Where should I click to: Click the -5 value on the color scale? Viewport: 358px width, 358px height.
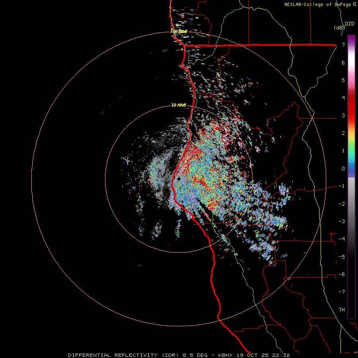[342, 257]
